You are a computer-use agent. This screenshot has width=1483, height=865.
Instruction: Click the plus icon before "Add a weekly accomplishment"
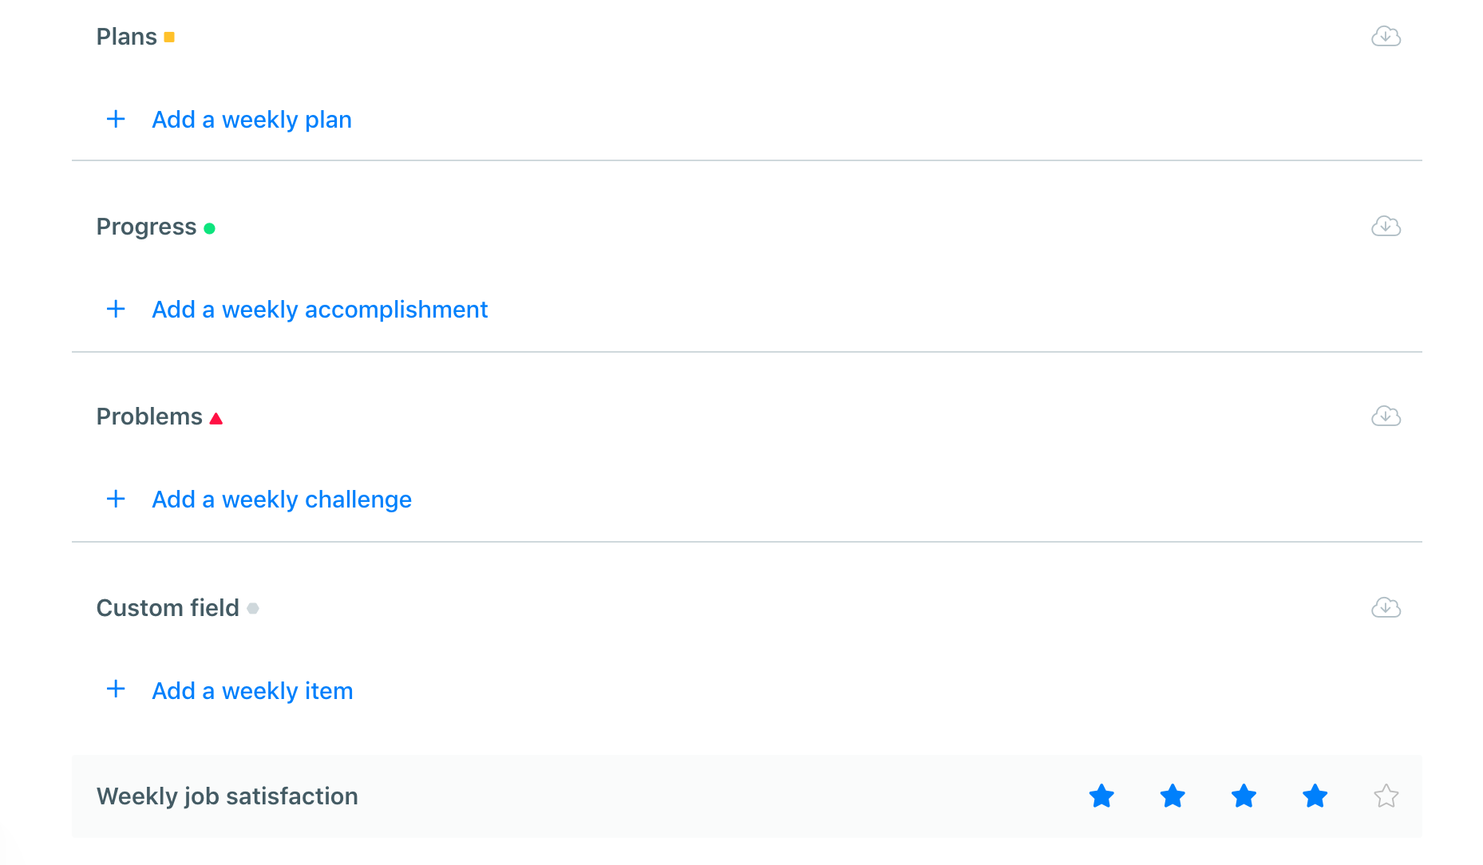click(x=116, y=309)
